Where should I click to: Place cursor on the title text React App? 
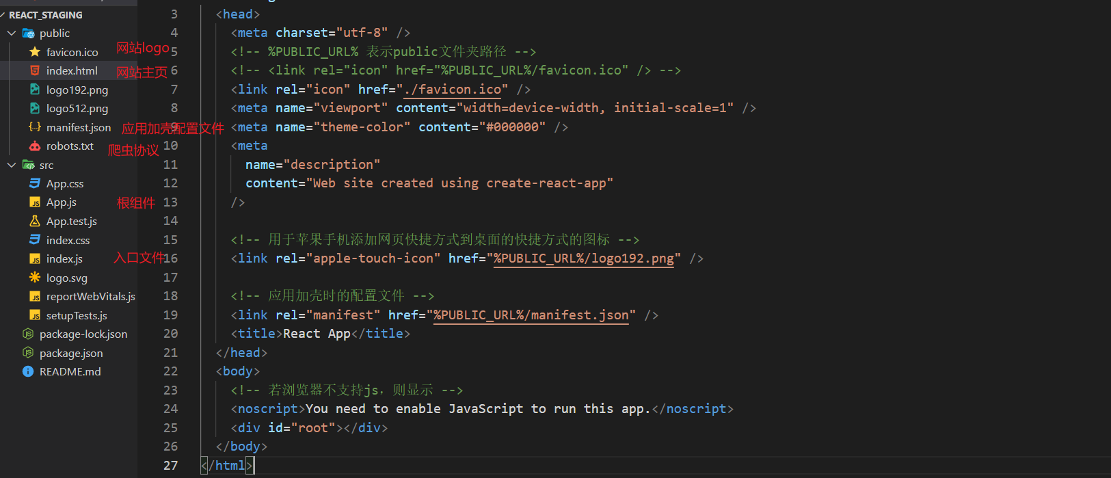(x=317, y=334)
